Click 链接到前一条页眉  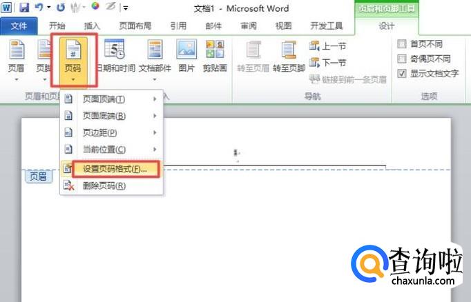[x=348, y=79]
